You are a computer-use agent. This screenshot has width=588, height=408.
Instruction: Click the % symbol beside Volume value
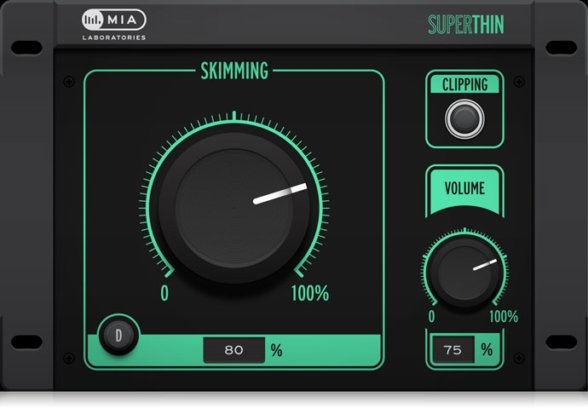point(486,349)
